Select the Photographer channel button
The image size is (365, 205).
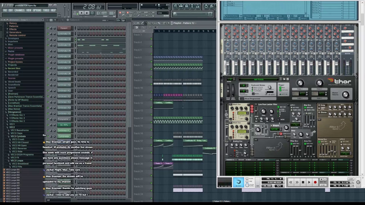pos(64,119)
